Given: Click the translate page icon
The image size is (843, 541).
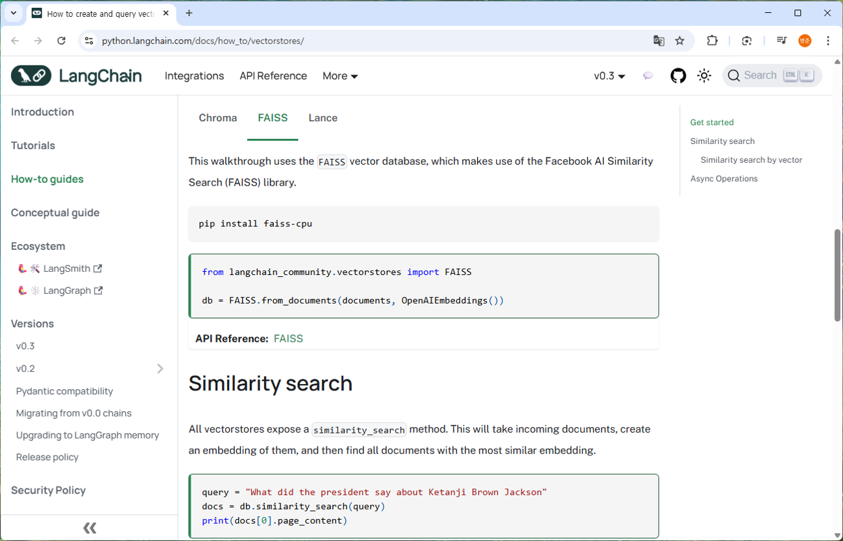Looking at the screenshot, I should click(659, 41).
